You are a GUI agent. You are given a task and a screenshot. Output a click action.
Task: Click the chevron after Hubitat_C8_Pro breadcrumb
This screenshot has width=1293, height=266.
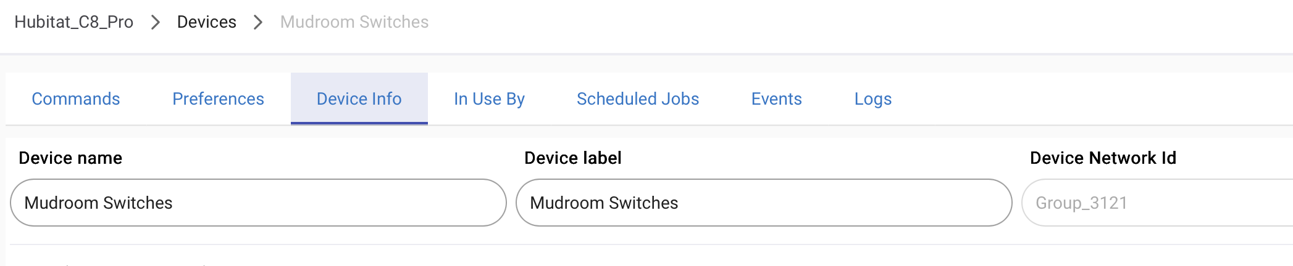point(156,23)
